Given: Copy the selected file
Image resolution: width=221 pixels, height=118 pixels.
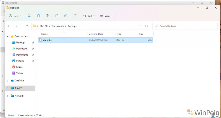Looking at the screenshot, I should (38, 16).
